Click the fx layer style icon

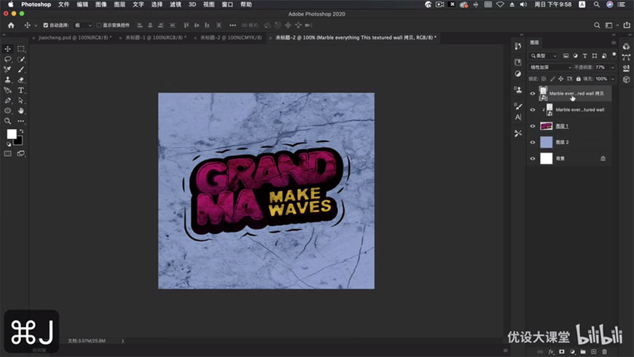[552, 352]
